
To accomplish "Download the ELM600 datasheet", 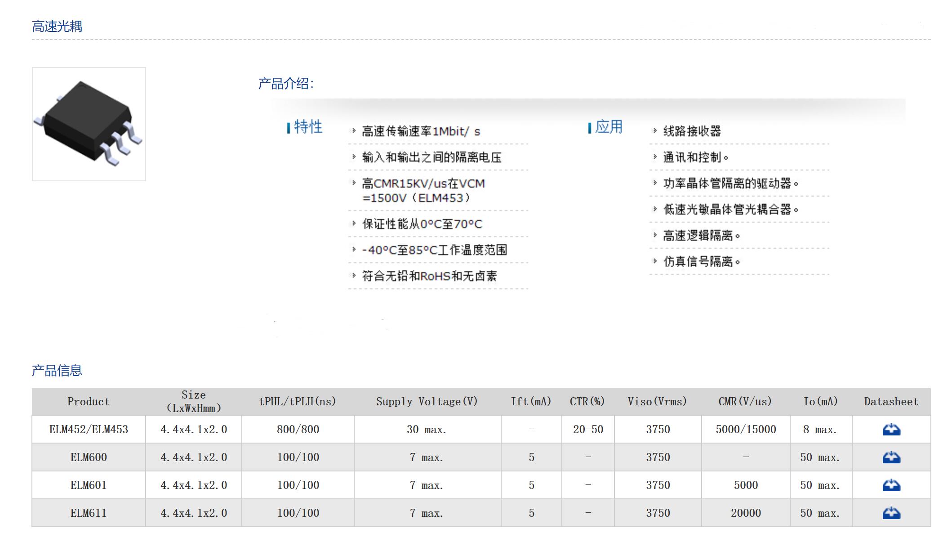I will pyautogui.click(x=891, y=457).
